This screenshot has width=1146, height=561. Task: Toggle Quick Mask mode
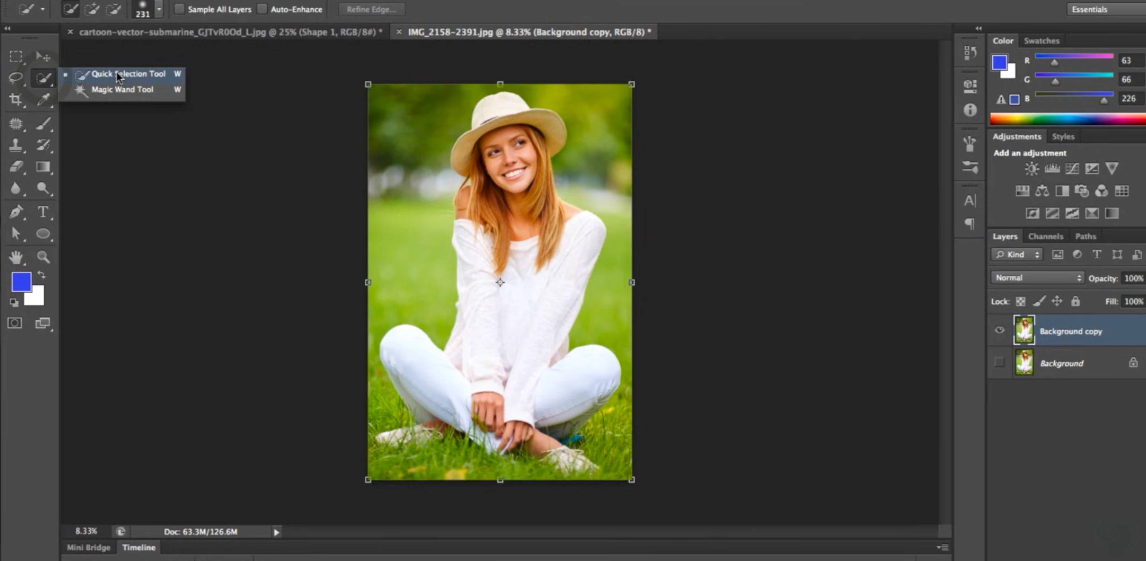point(15,323)
